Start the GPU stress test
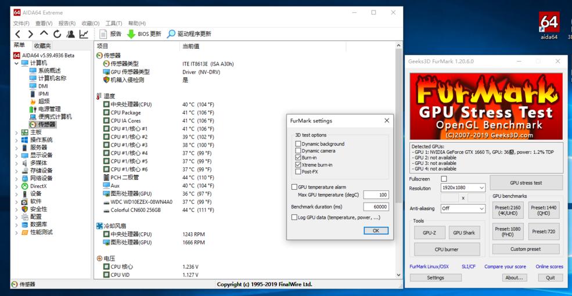This screenshot has height=296, width=572. pyautogui.click(x=526, y=183)
